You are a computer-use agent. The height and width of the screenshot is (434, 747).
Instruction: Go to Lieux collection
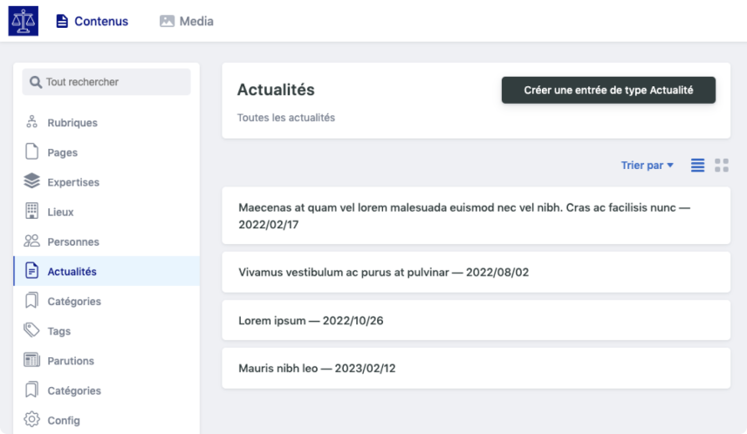pos(106,212)
